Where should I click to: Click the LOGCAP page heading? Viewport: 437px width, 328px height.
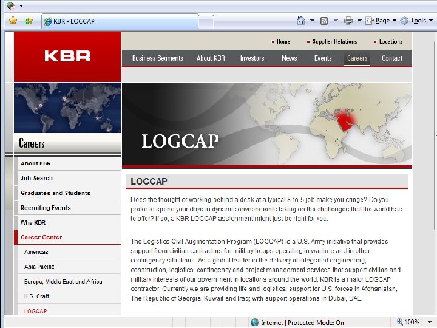pyautogui.click(x=149, y=182)
